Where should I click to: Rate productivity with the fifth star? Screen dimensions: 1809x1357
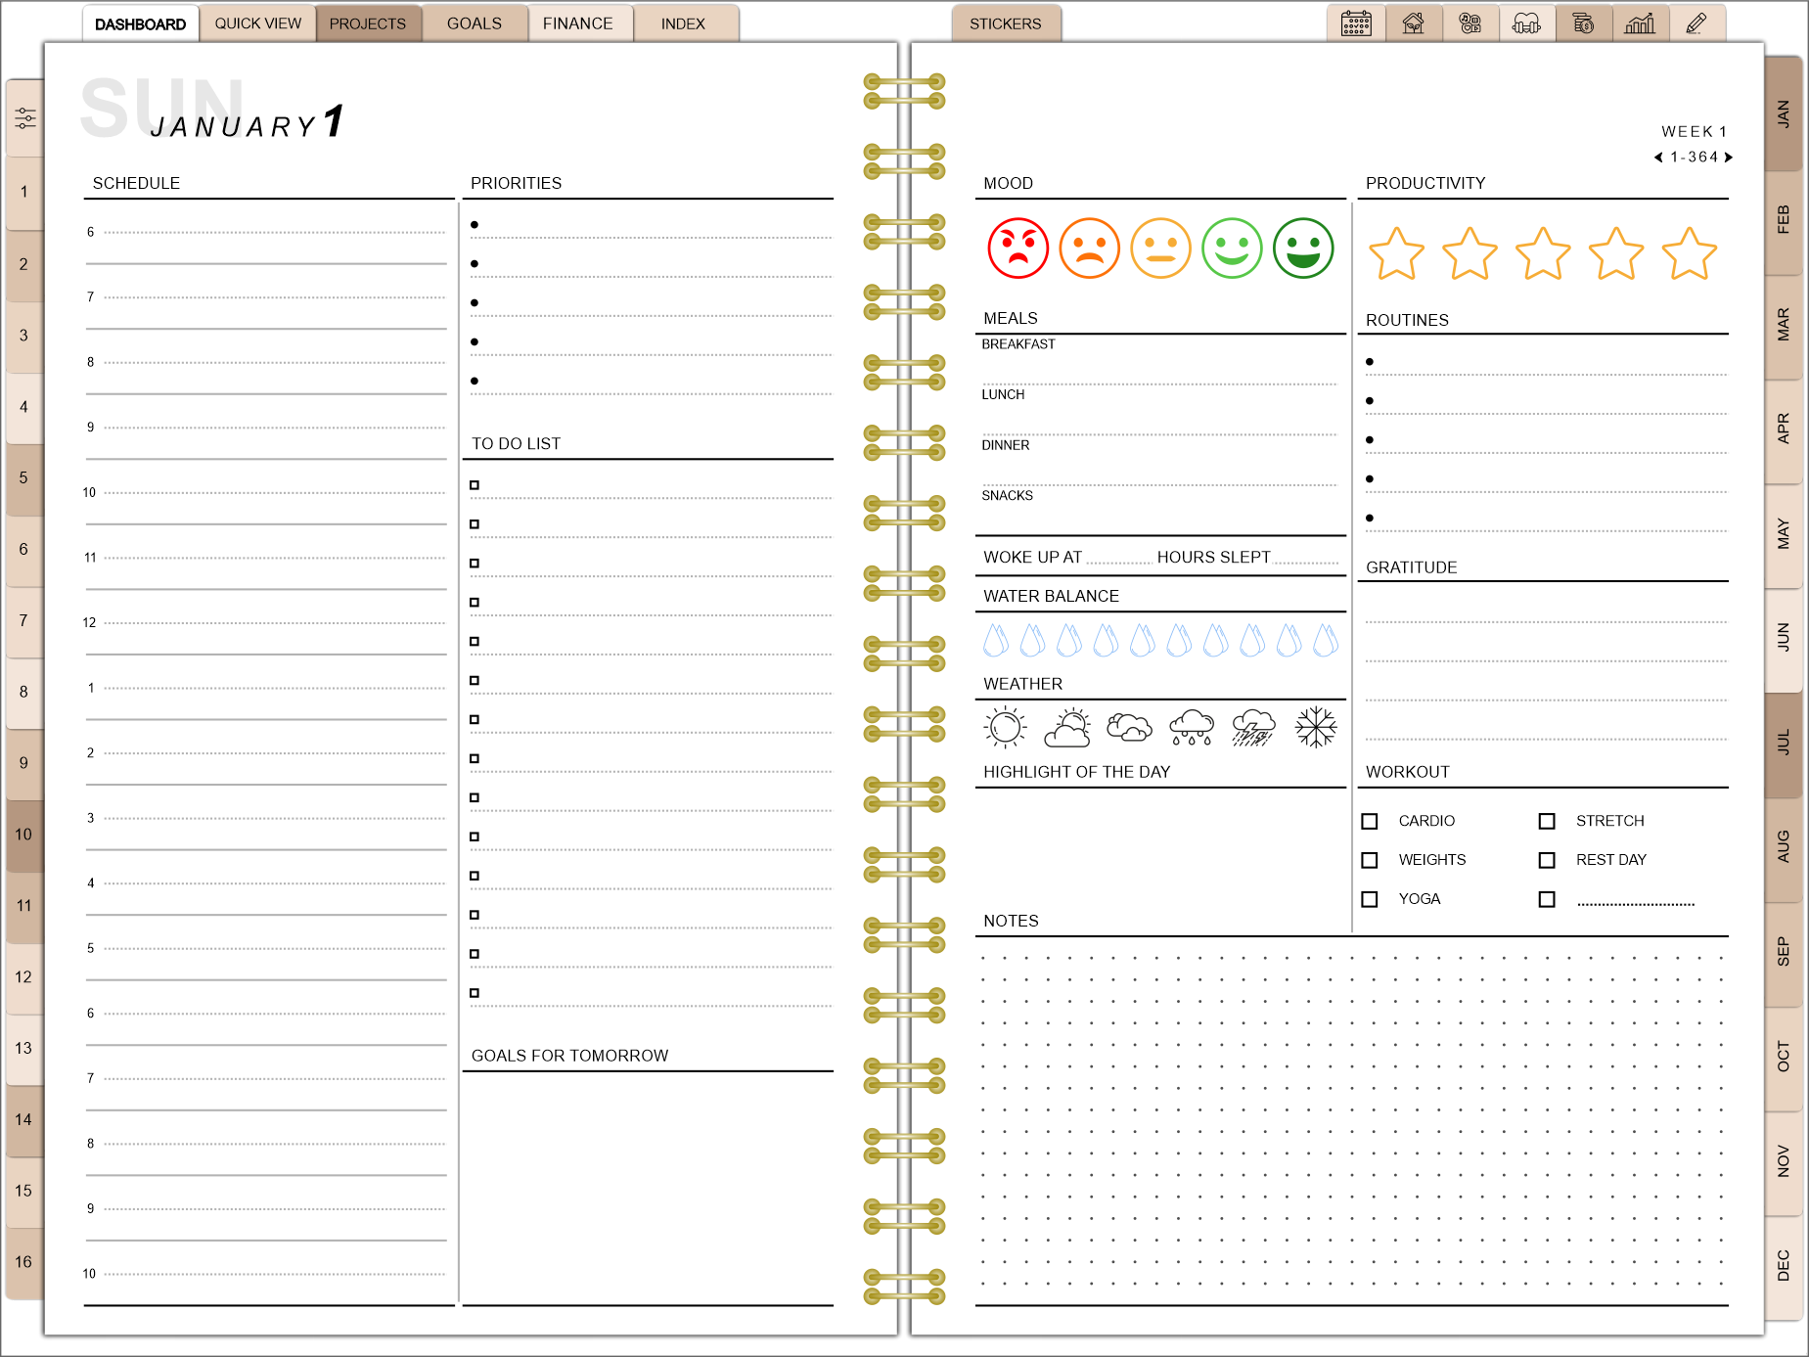click(x=1689, y=254)
